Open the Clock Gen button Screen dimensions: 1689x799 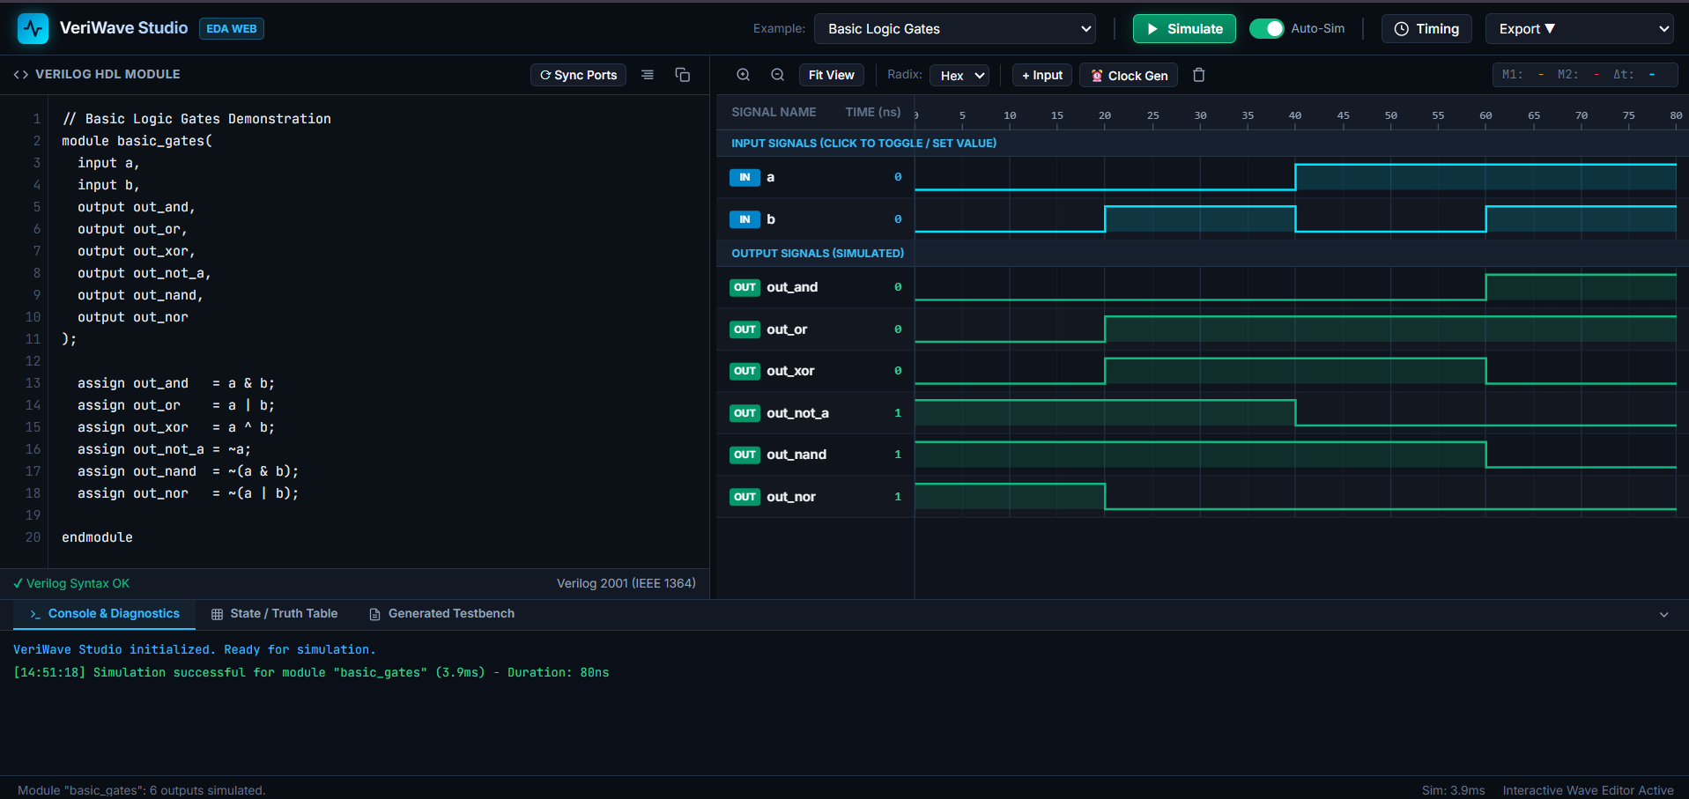pos(1129,76)
